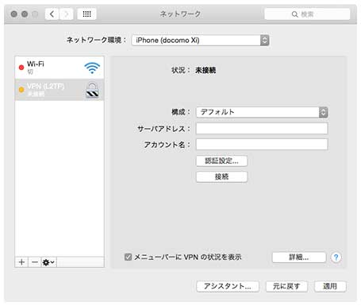The height and width of the screenshot is (306, 361).
Task: Go back with the left chevron button
Action: [52, 14]
